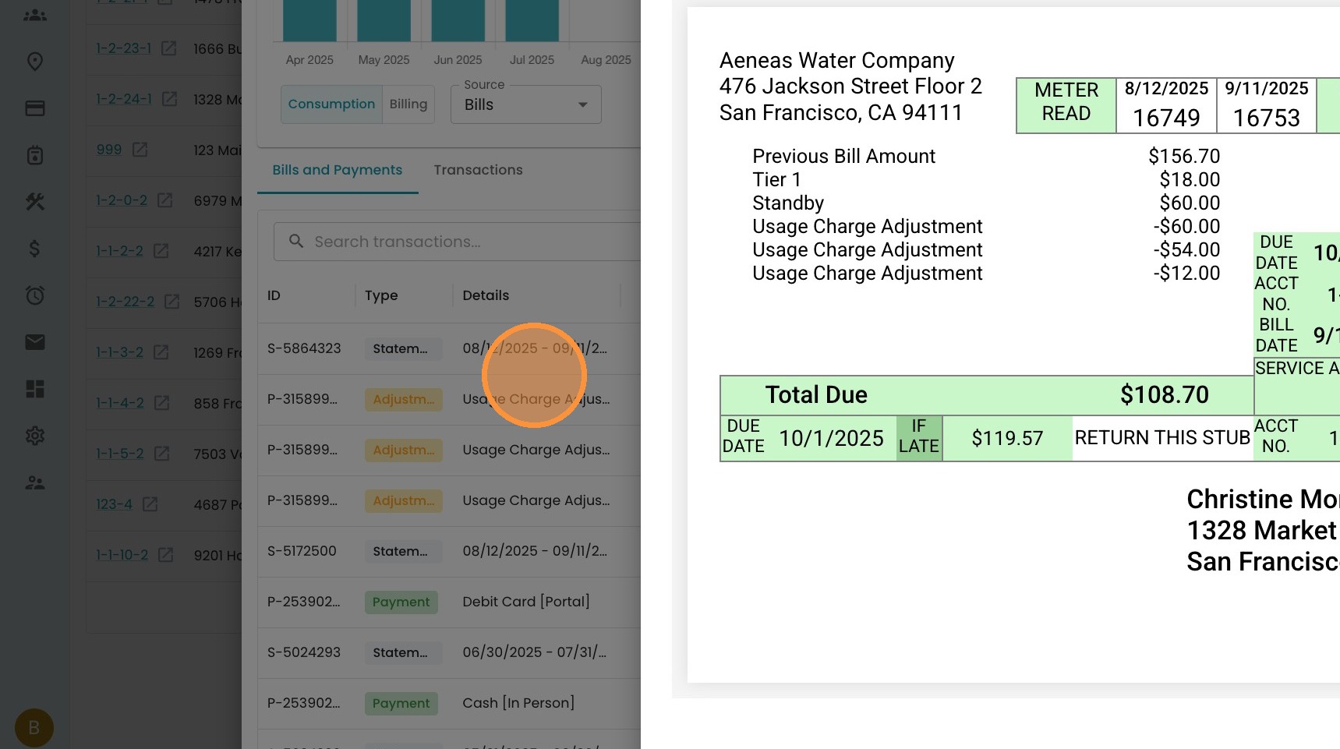
Task: Open account link 1-2-23-1
Action: pos(123,48)
